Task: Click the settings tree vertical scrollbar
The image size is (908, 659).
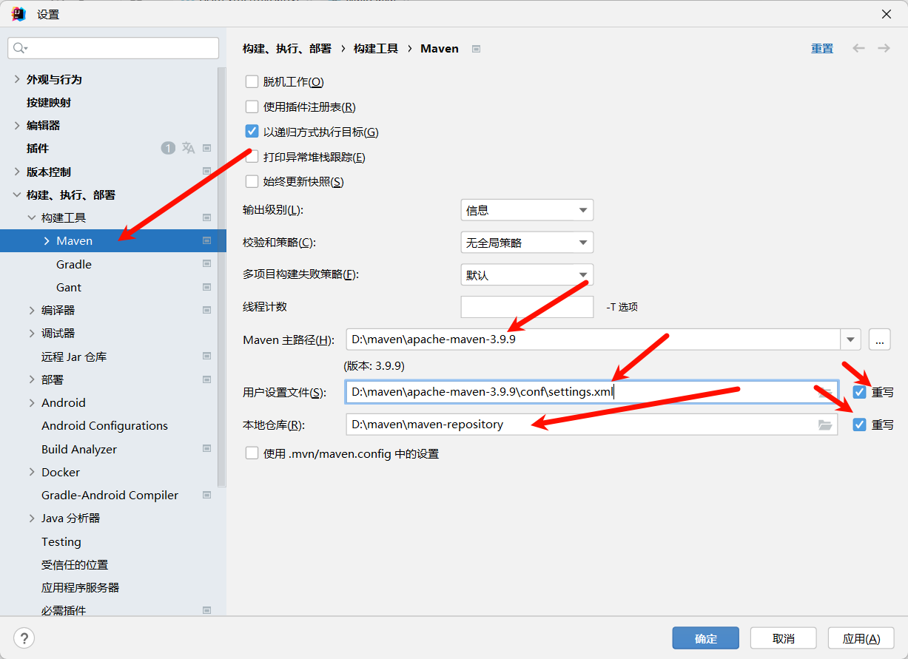Action: point(221,277)
